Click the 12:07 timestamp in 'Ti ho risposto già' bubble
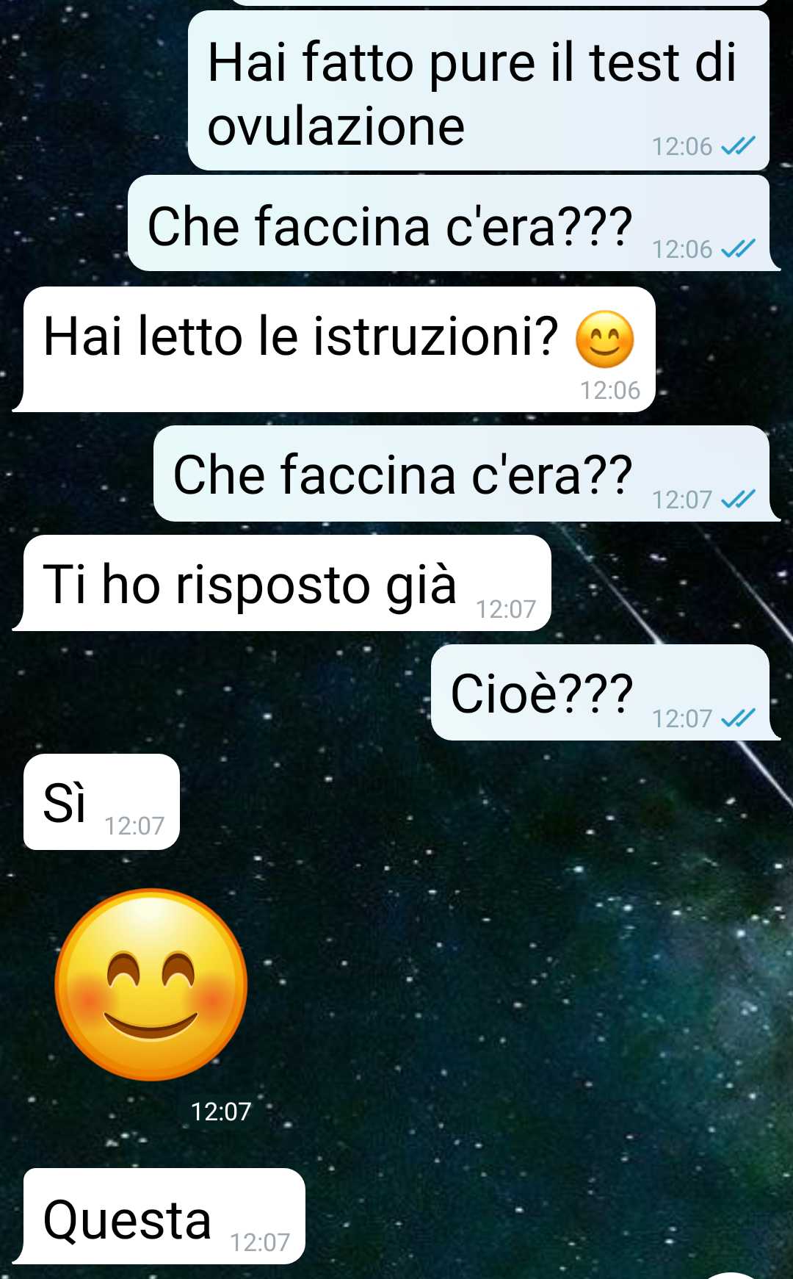This screenshot has height=1279, width=793. point(506,609)
